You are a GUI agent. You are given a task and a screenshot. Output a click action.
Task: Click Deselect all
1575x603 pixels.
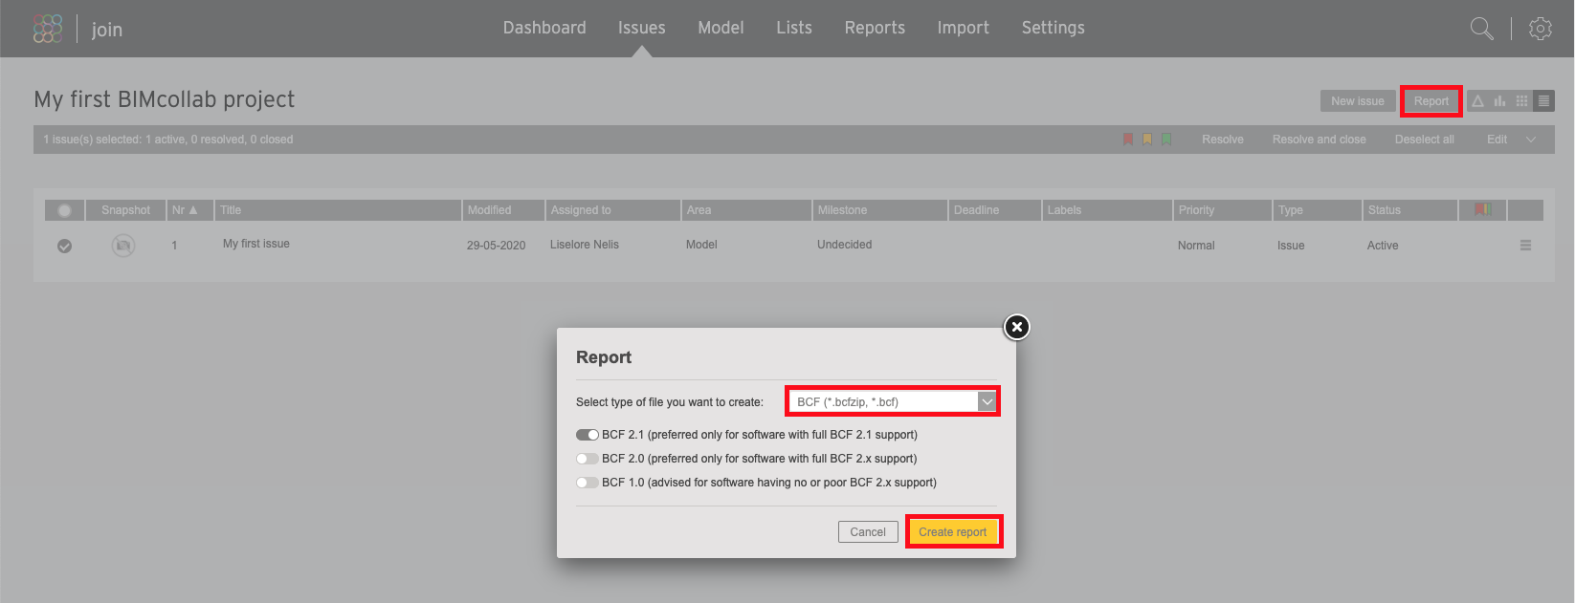(1425, 140)
